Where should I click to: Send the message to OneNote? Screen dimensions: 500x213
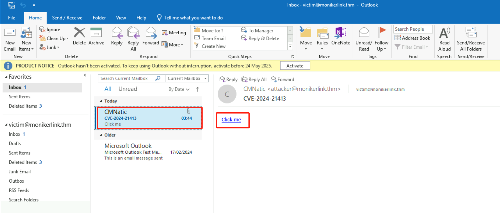tap(341, 36)
